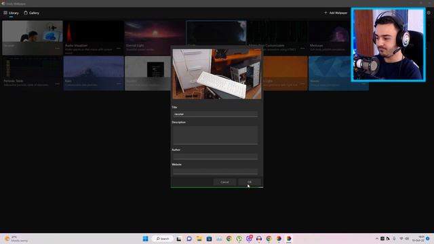The height and width of the screenshot is (244, 434).
Task: Open more options on Matrix Rain card
Action: 302,48
